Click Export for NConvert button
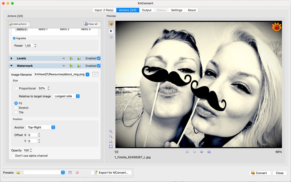The width and height of the screenshot is (291, 182). point(111,173)
